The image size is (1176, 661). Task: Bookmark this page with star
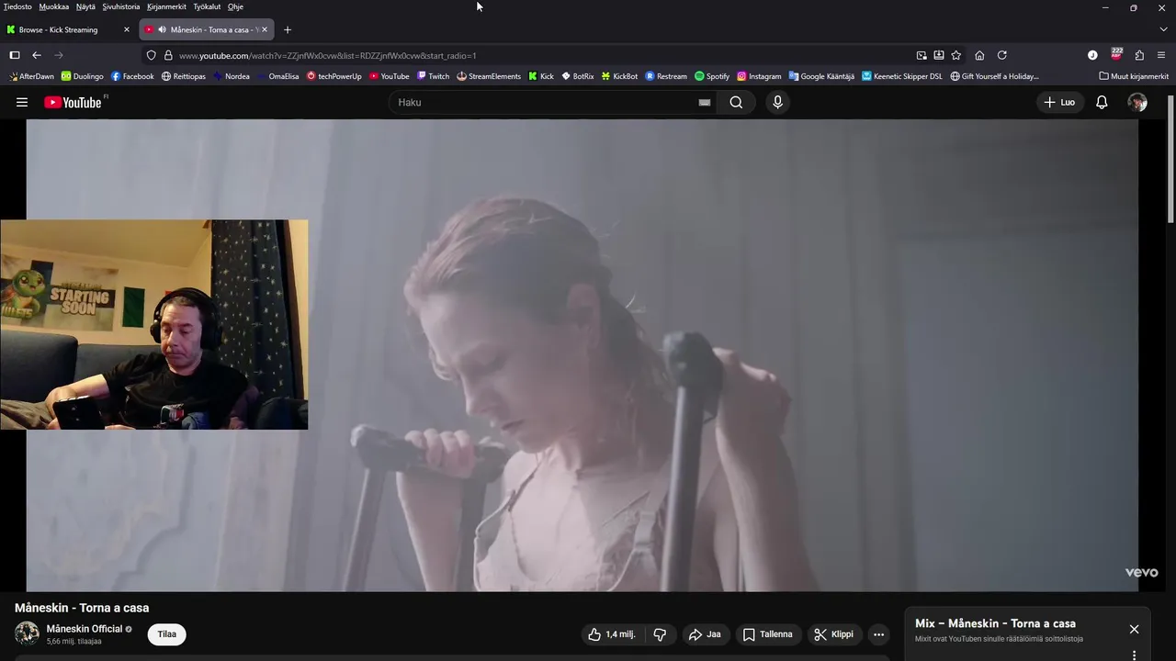955,55
